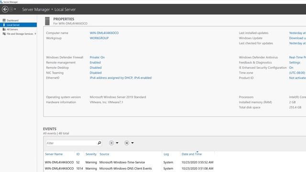Click the WORKGROUP link
This screenshot has width=306, height=172.
99,38
